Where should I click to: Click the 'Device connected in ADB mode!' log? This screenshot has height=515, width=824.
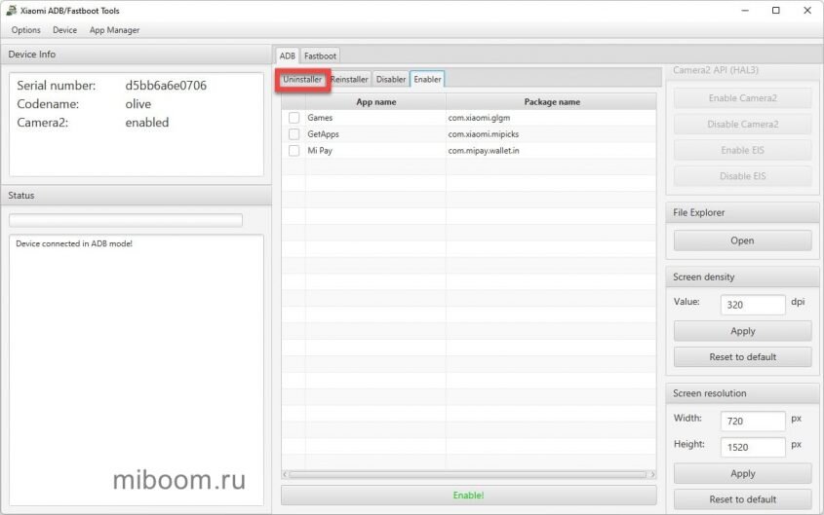coord(74,243)
